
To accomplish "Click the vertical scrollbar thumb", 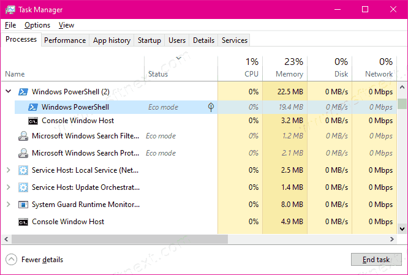I will tap(402, 104).
